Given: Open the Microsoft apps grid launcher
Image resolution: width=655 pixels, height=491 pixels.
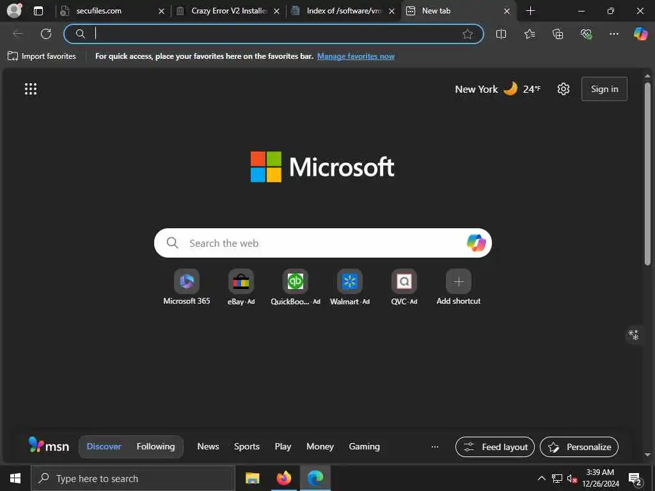Looking at the screenshot, I should (31, 89).
